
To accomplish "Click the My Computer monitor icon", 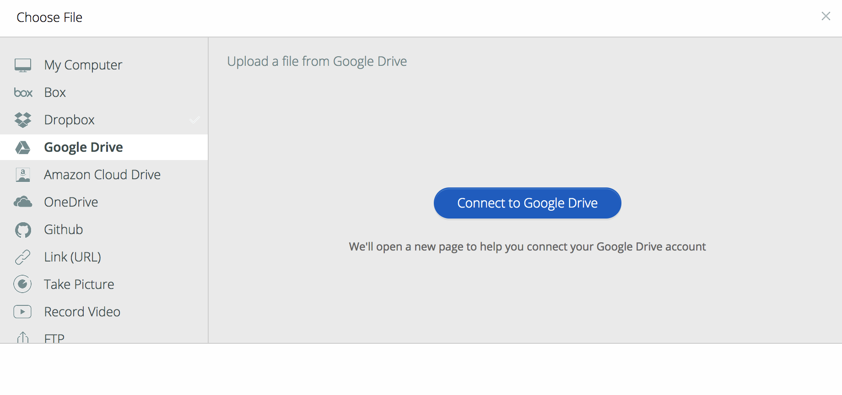I will 23,65.
